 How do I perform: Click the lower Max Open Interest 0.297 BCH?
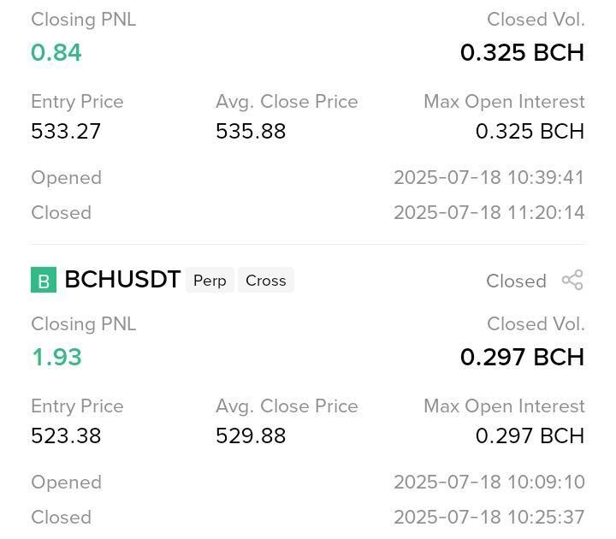[530, 435]
